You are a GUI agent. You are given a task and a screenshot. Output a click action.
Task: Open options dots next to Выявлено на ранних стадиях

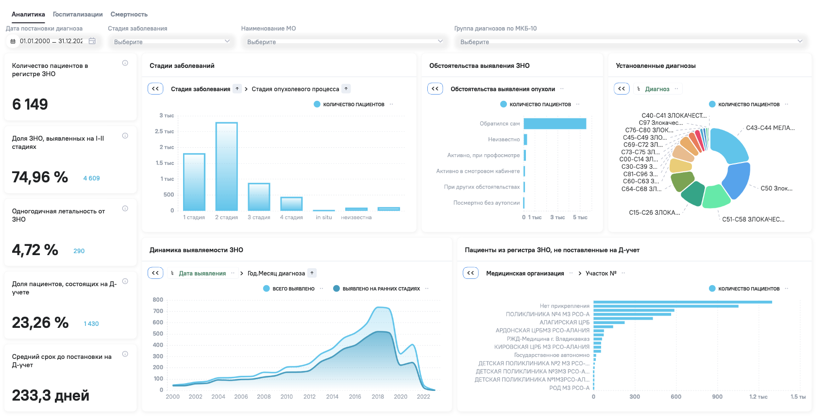pos(427,289)
